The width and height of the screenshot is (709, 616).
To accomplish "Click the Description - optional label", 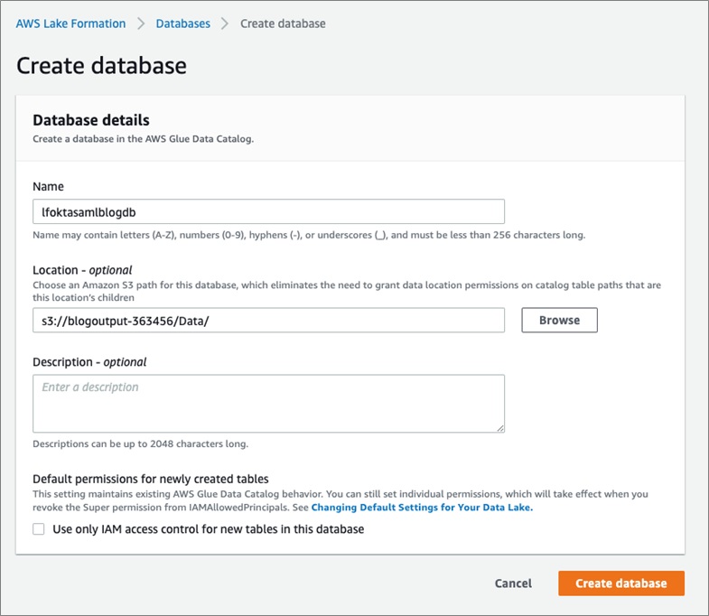I will point(89,362).
